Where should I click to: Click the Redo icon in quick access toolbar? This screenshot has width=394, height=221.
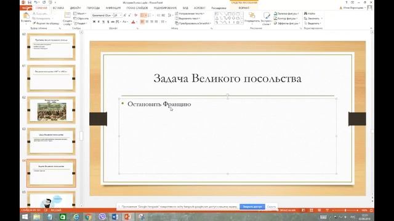coord(44,2)
